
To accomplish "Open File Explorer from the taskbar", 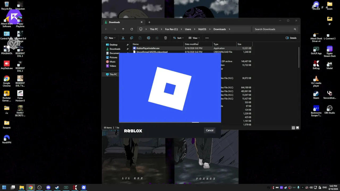I will pyautogui.click(x=22, y=188).
